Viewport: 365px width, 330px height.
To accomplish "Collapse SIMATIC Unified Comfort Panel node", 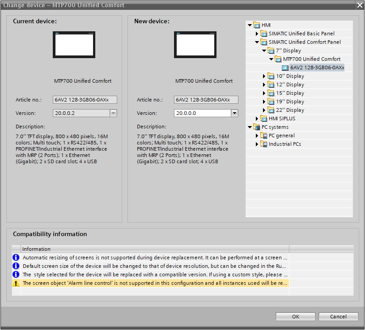I will (257, 42).
